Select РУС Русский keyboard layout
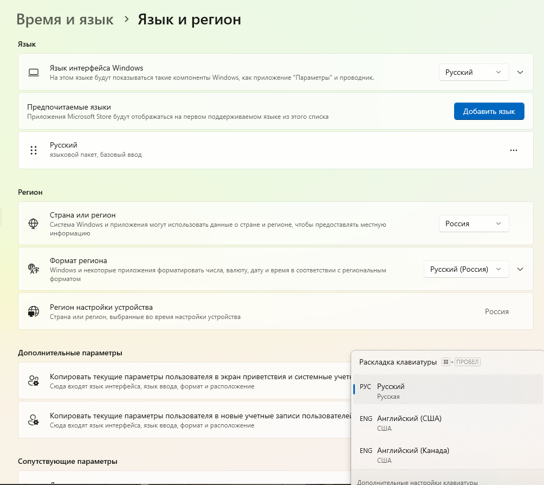Image resolution: width=544 pixels, height=485 pixels. point(448,389)
